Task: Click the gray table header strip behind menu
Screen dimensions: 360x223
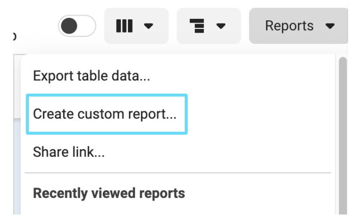Action: [x=17, y=86]
